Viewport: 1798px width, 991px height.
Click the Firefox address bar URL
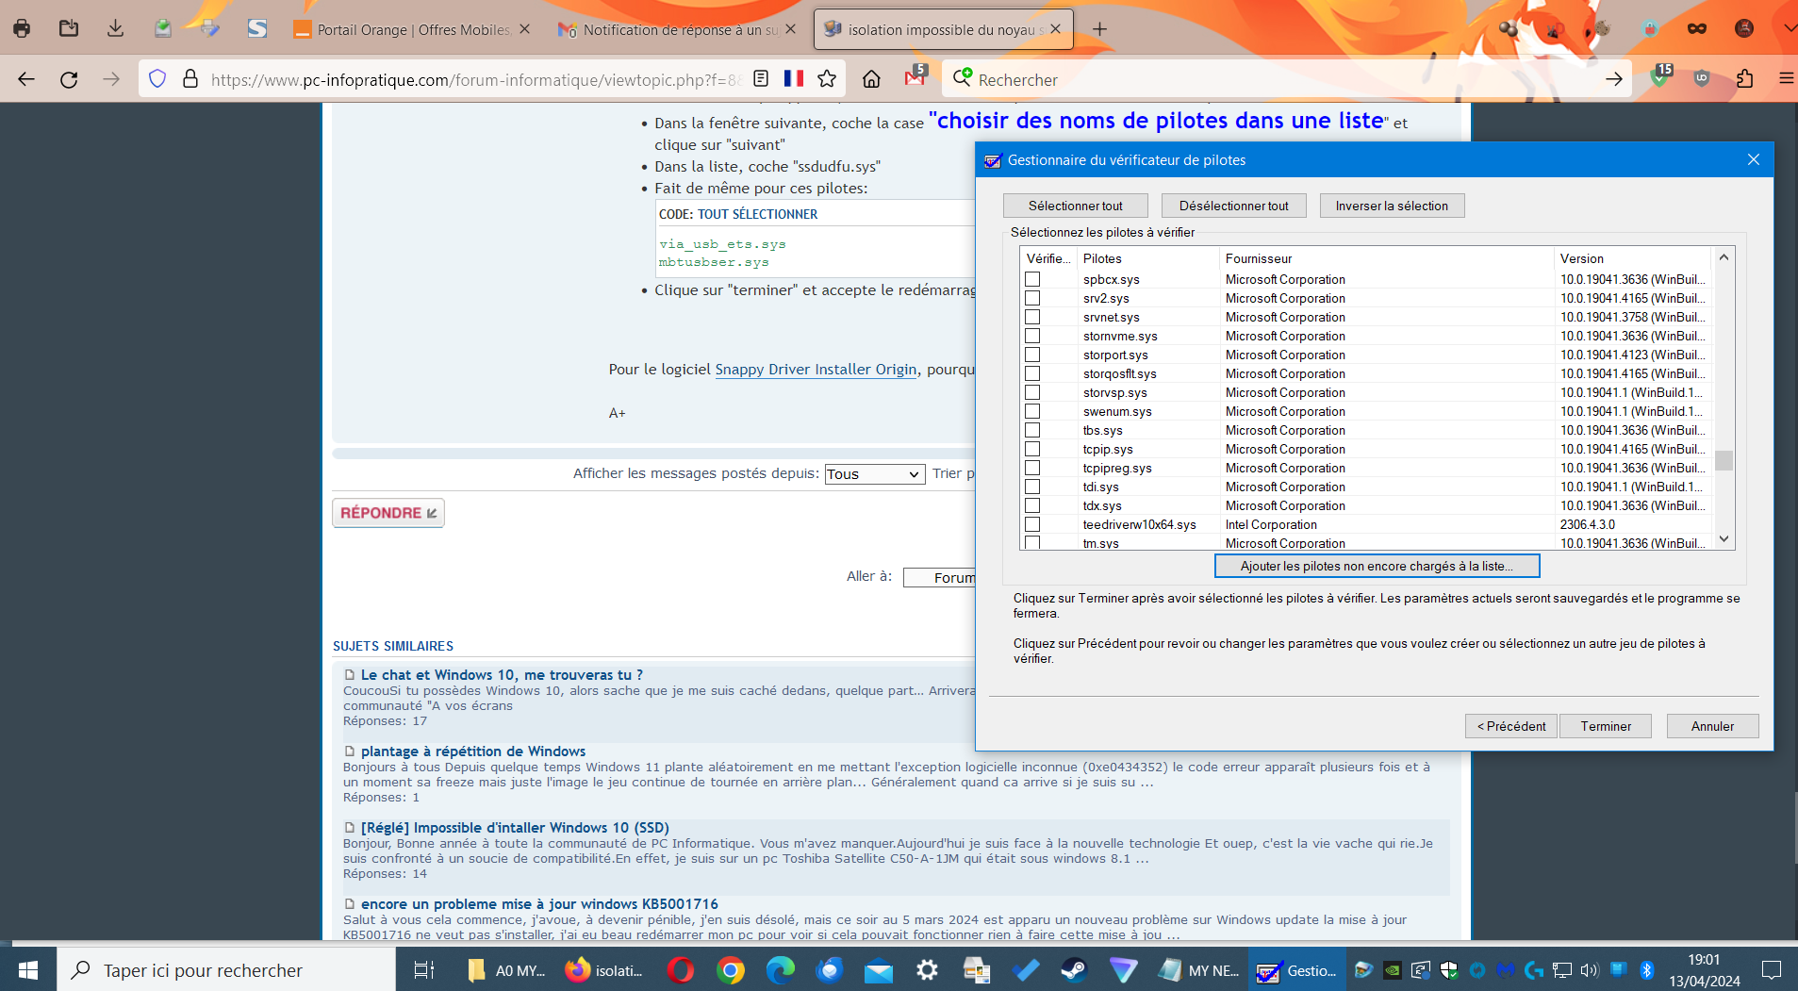(x=476, y=79)
